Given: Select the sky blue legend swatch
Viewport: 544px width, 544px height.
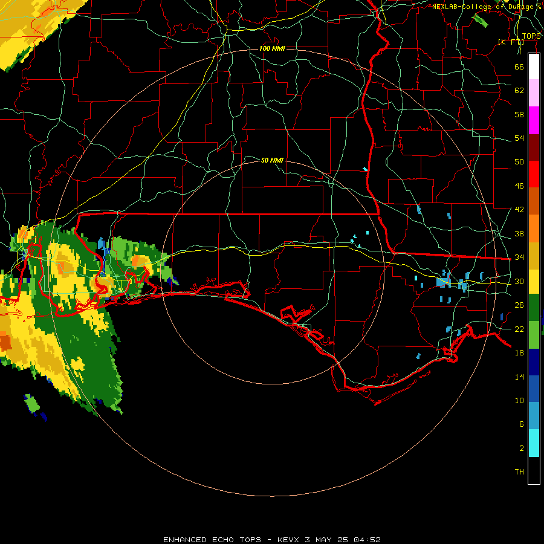Looking at the screenshot, I should tap(534, 416).
